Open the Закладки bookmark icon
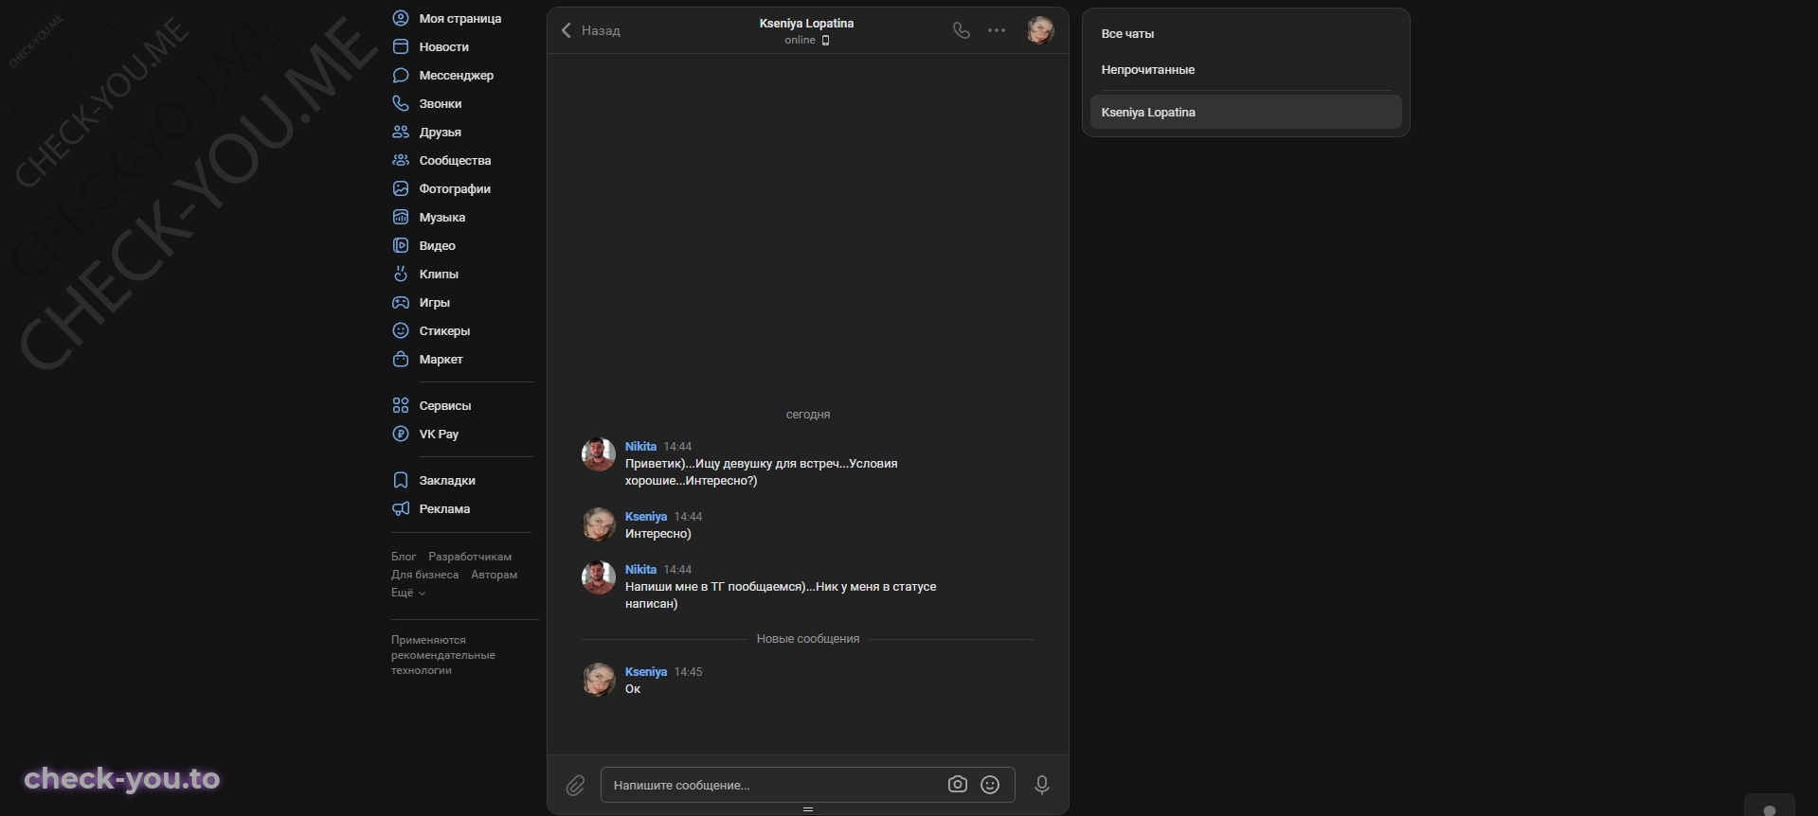1818x816 pixels. [x=401, y=480]
